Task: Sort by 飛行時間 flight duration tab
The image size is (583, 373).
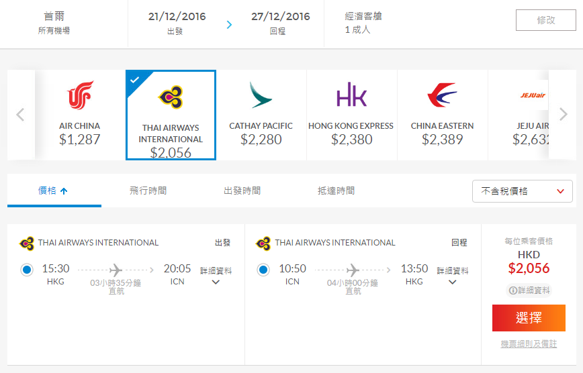Action: (148, 191)
